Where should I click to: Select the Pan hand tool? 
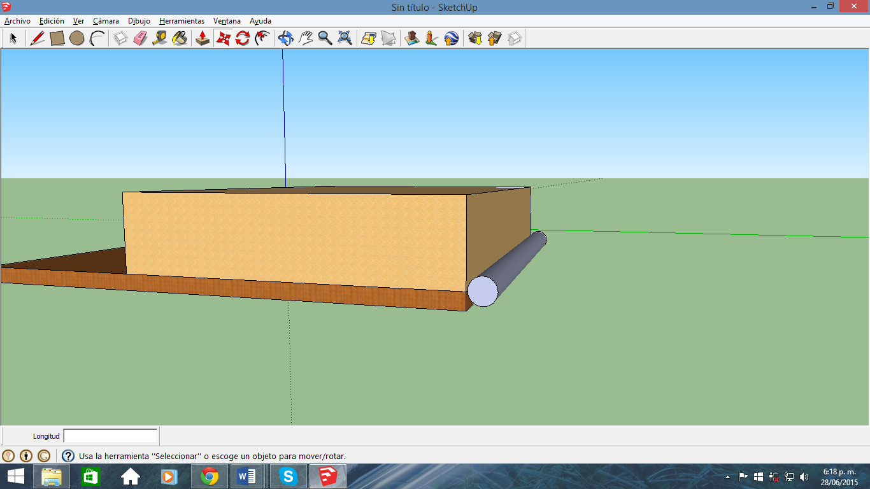(306, 38)
